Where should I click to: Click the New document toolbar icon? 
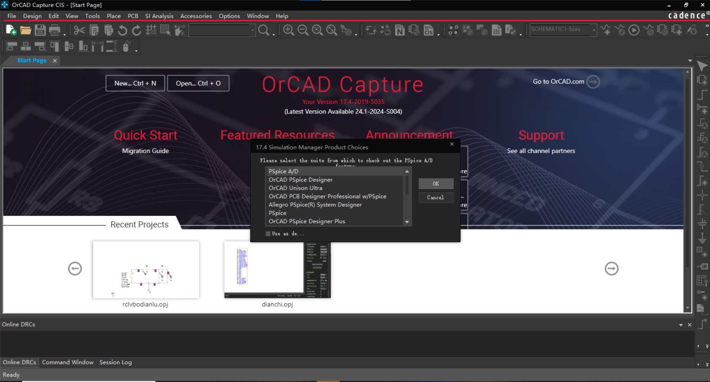tap(11, 30)
